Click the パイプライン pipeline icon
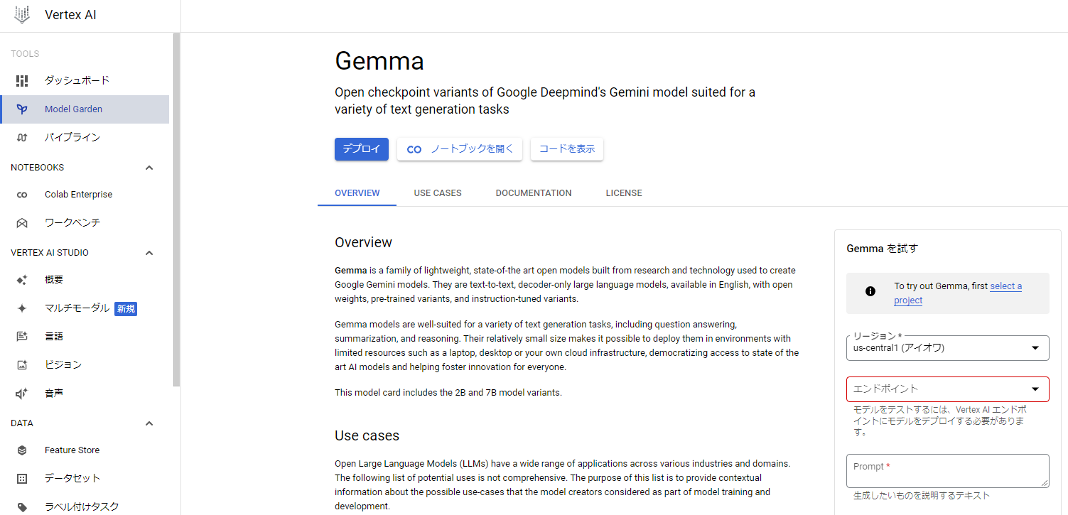The height and width of the screenshot is (515, 1068). (22, 138)
